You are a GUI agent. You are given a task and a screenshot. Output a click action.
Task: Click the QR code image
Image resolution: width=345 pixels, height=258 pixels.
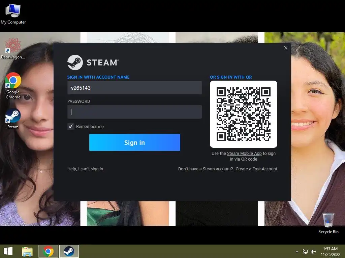(x=243, y=114)
